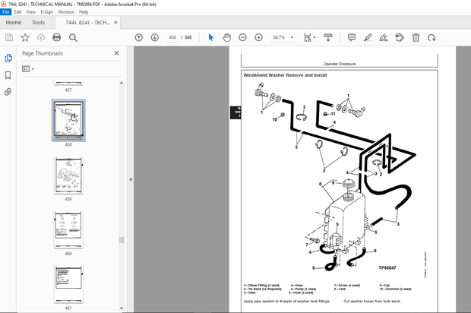Open the sign document tool
This screenshot has width=471, height=313.
384,37
